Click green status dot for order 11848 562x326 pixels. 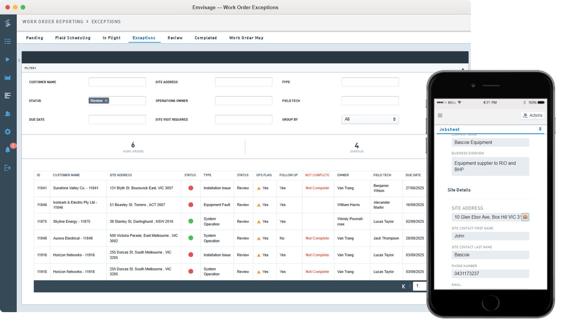(x=191, y=238)
